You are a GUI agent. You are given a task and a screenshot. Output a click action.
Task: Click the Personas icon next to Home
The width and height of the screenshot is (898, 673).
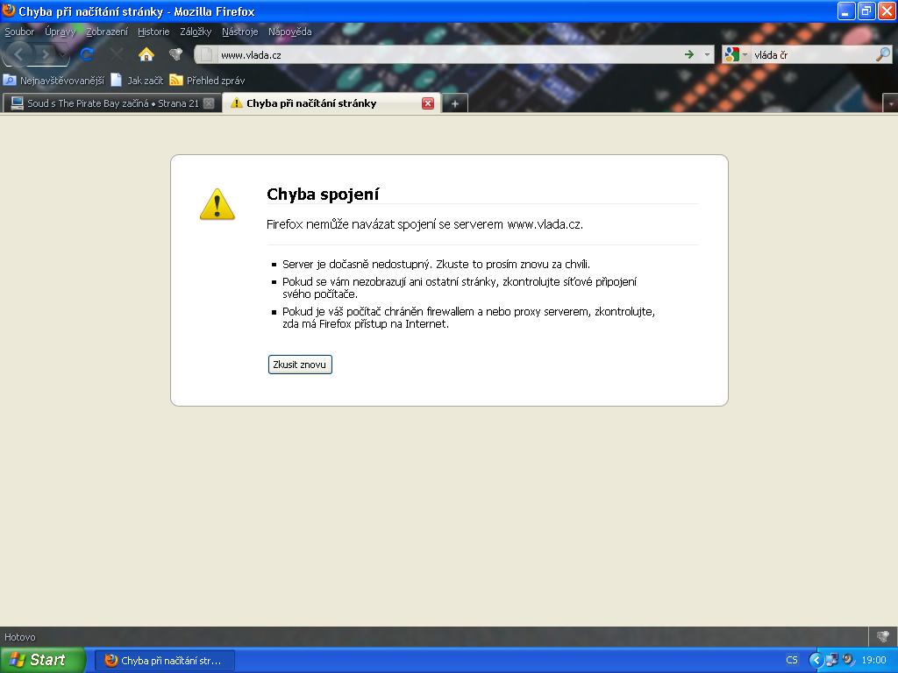click(x=175, y=54)
